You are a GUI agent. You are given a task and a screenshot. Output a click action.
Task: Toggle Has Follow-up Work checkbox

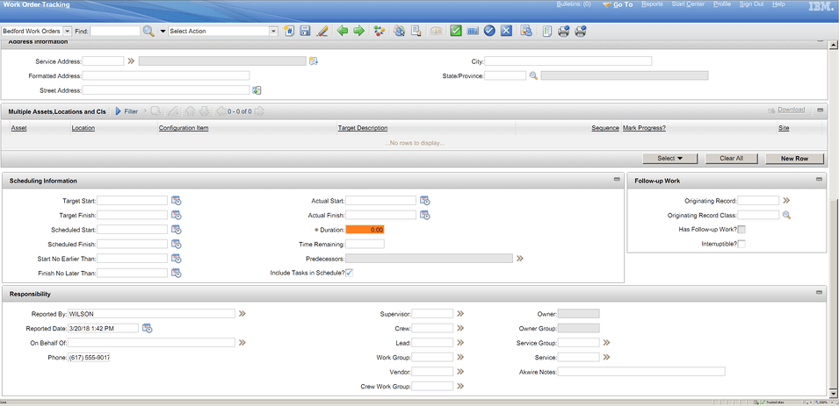[x=741, y=230]
